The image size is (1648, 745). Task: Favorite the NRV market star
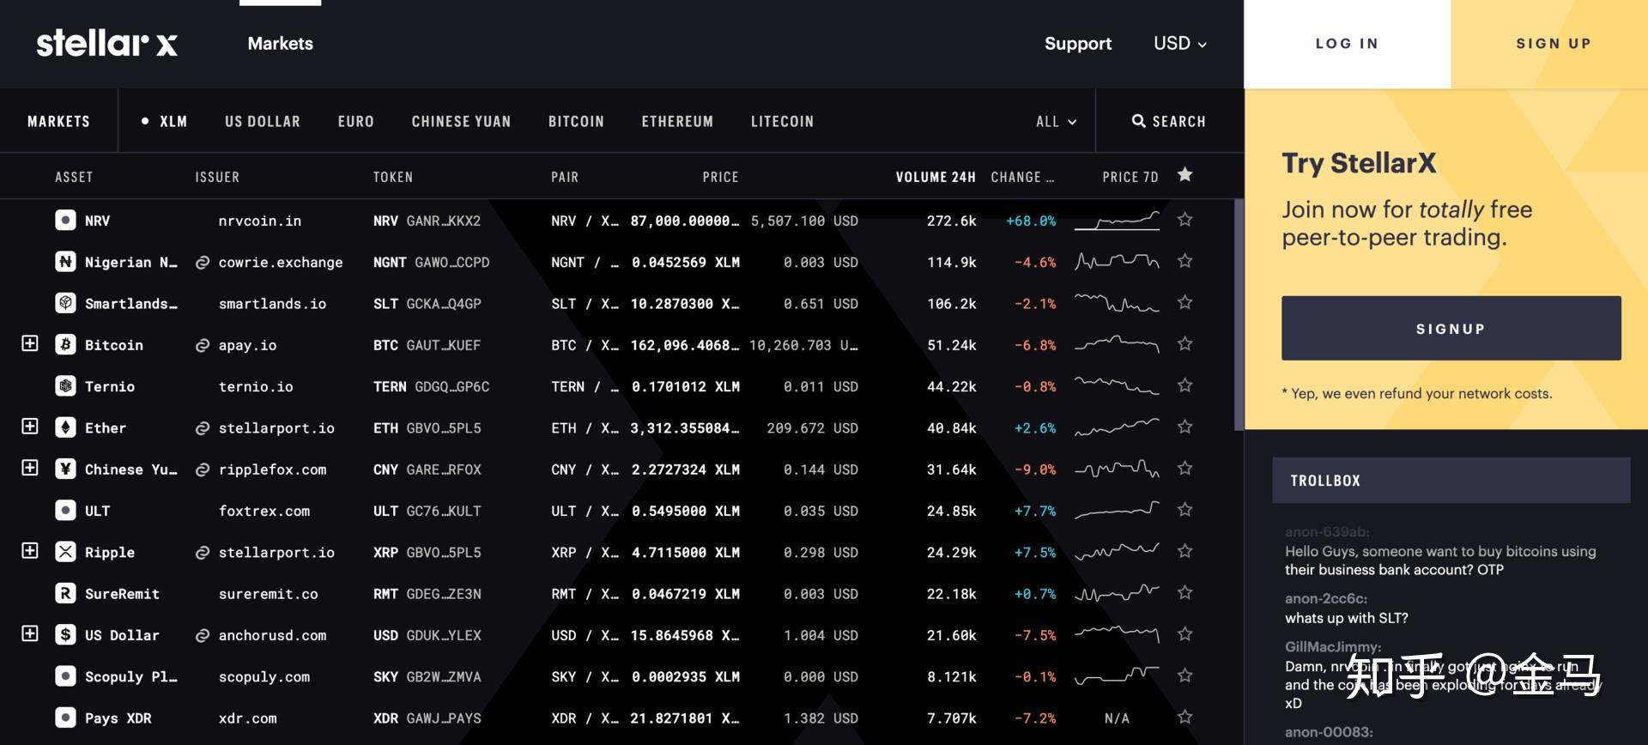pyautogui.click(x=1184, y=220)
